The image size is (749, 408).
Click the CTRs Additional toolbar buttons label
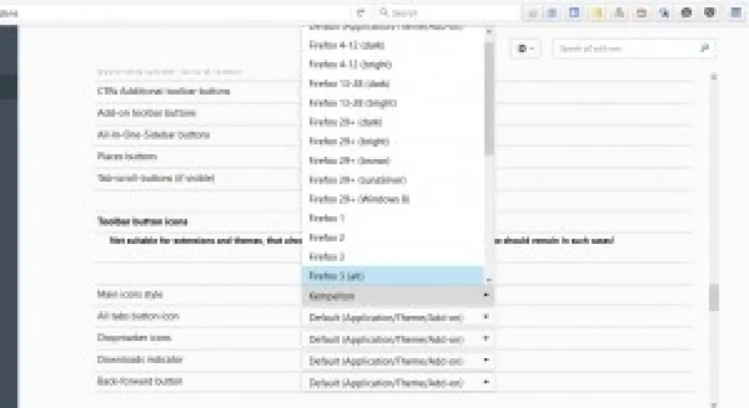tap(163, 91)
